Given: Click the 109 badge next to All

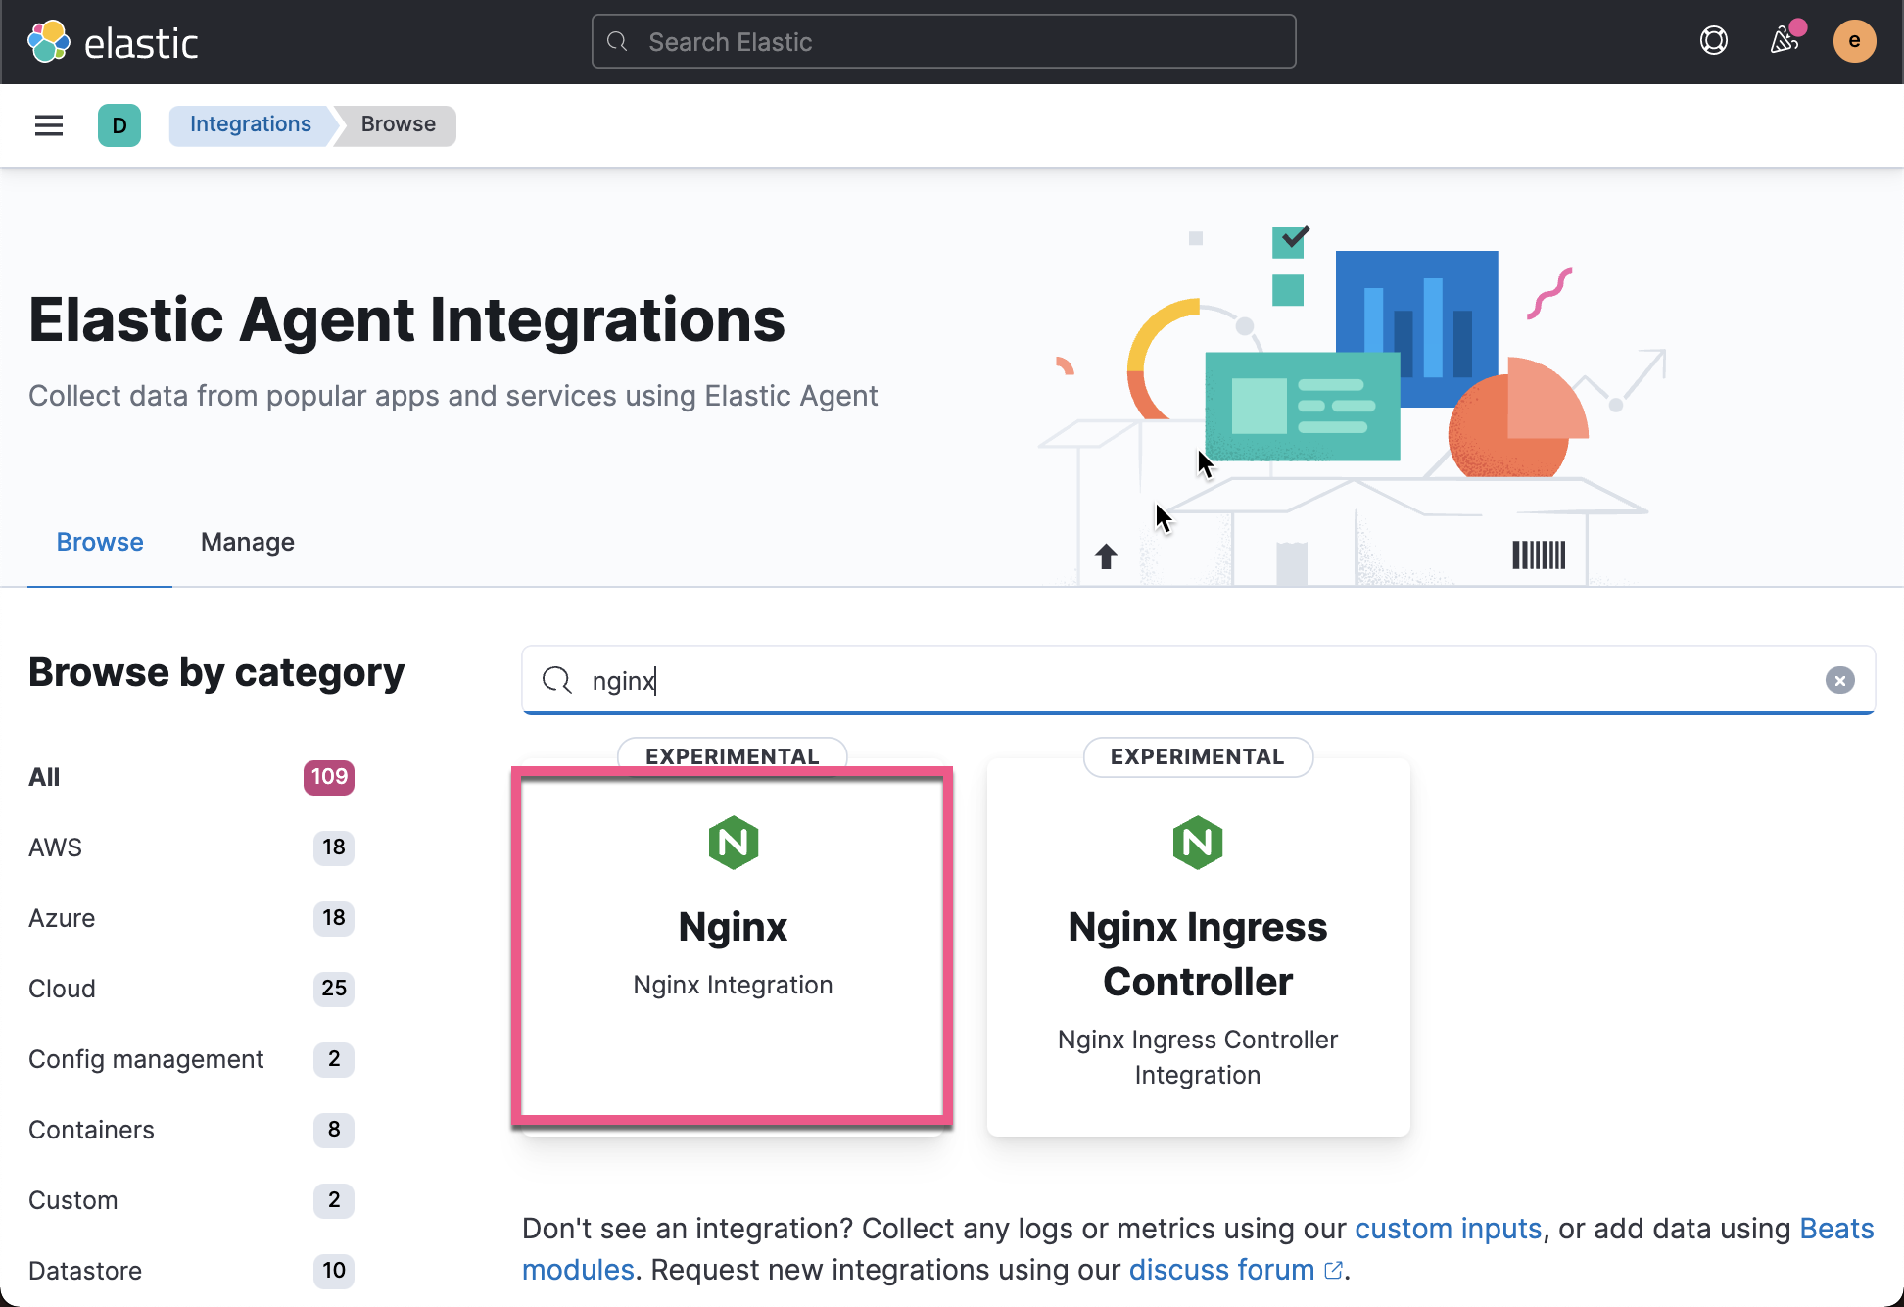Looking at the screenshot, I should pos(329,777).
